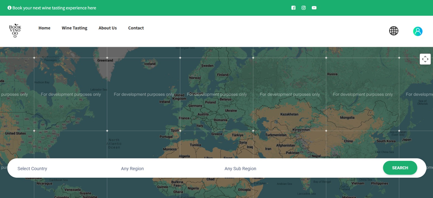Go to the Home menu item
433x198 pixels.
coord(44,28)
